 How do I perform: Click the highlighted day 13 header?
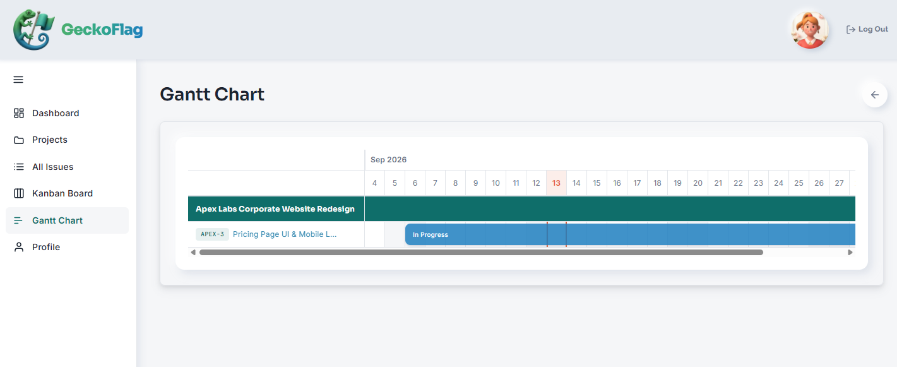click(x=556, y=183)
